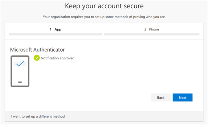Click the 'Notification approved' status text
The image size is (208, 125).
coord(57,58)
